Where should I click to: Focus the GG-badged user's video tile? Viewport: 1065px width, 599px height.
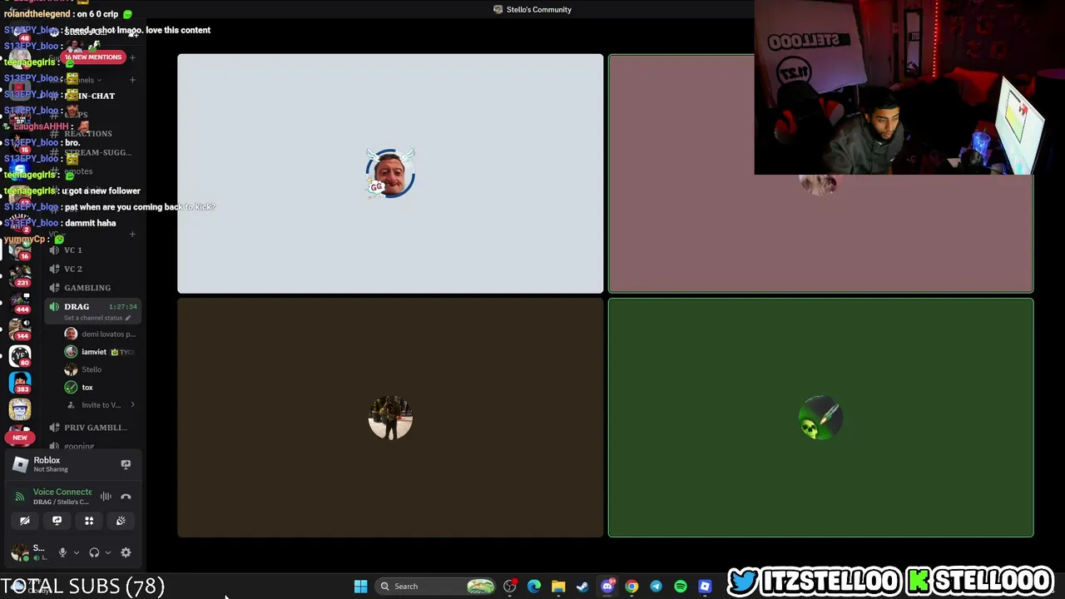pyautogui.click(x=390, y=174)
